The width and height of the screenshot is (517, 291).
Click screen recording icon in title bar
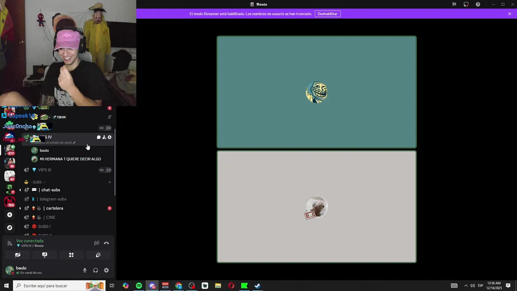pyautogui.click(x=466, y=4)
